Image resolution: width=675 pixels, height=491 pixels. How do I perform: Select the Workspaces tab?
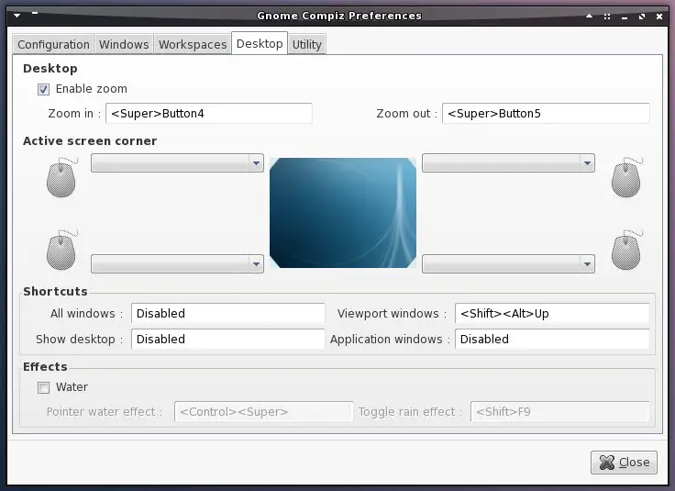click(193, 44)
